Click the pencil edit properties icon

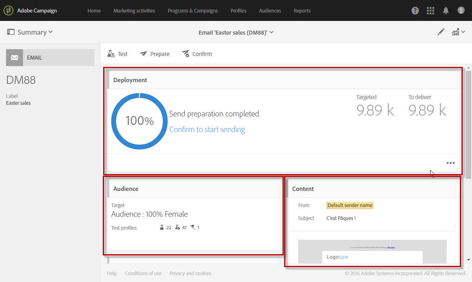click(441, 32)
